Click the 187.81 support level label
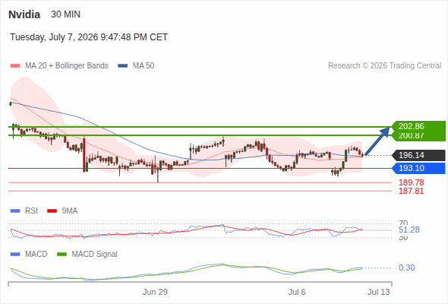 pyautogui.click(x=411, y=191)
